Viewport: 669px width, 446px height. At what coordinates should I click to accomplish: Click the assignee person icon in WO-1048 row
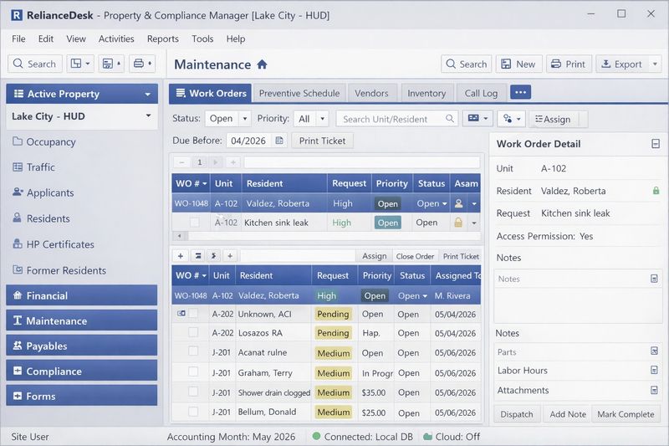point(457,203)
